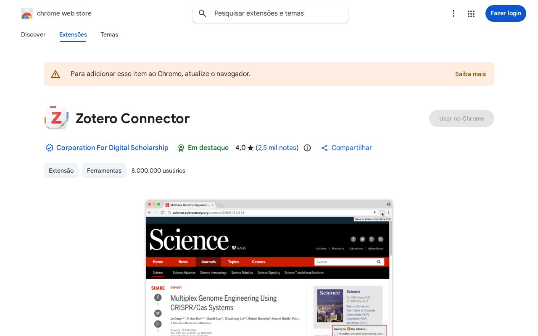The width and height of the screenshot is (538, 336).
Task: Open the Google apps grid
Action: 471,13
